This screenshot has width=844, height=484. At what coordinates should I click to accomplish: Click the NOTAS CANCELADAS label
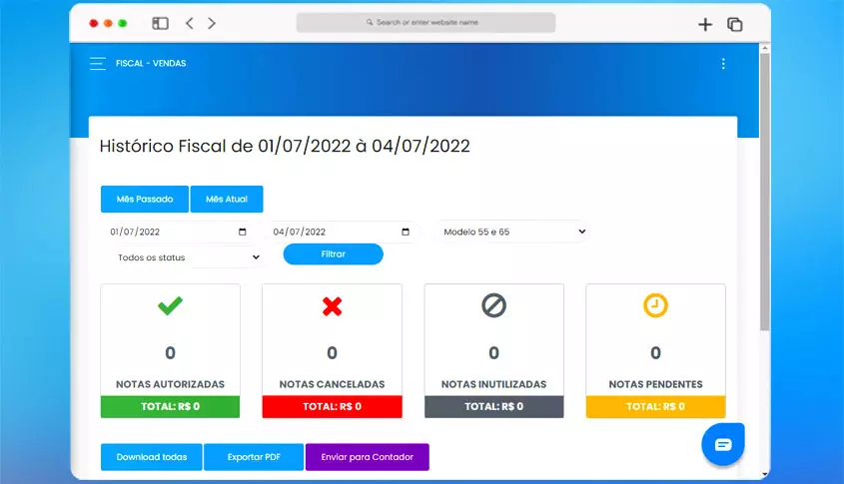pyautogui.click(x=333, y=384)
